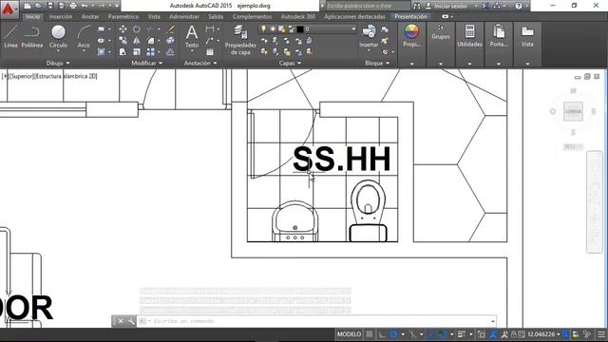Click the linear dimension (Acotar) icon

coord(210,29)
